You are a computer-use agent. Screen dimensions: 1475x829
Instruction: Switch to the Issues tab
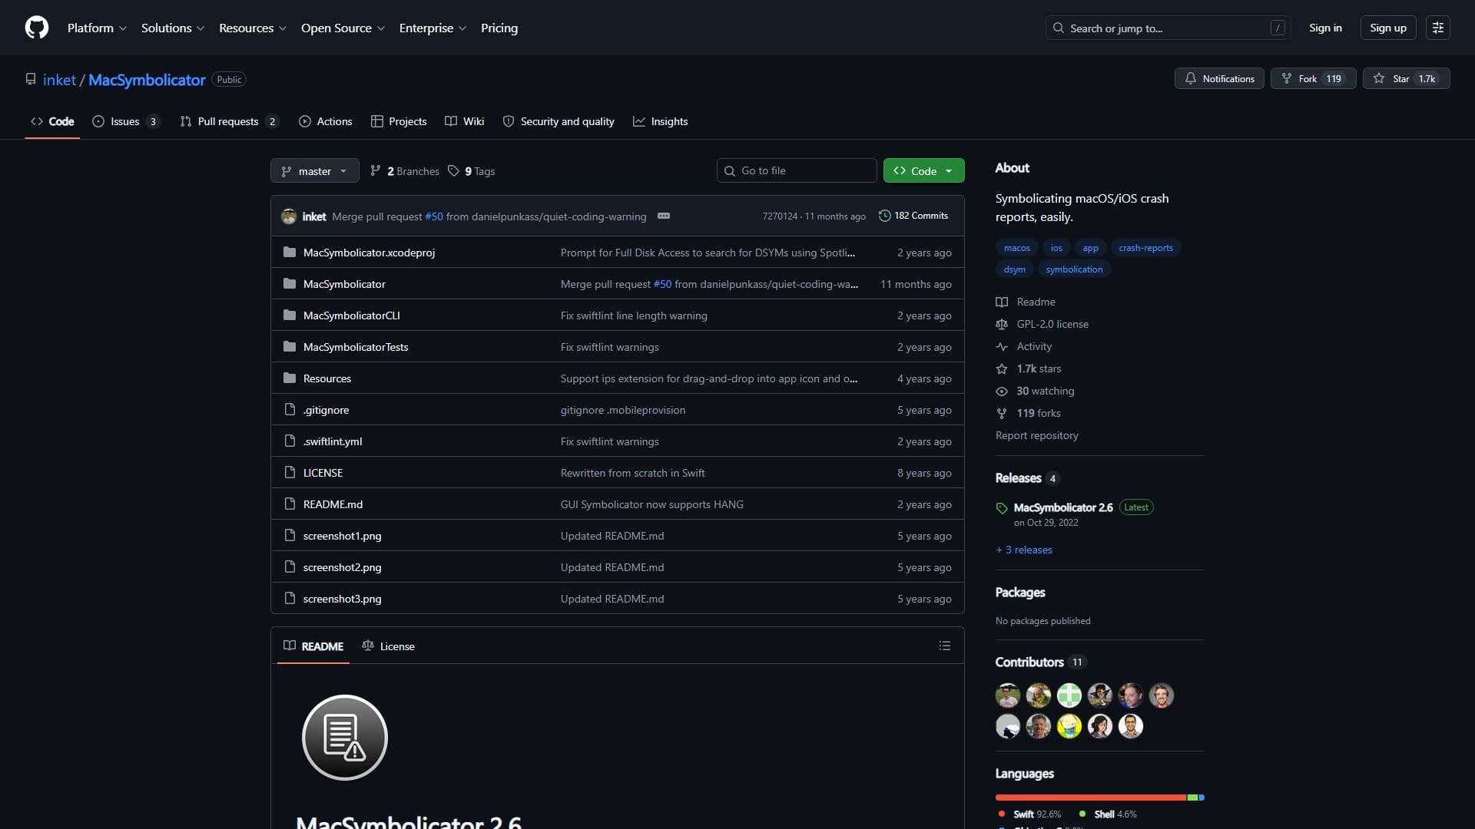coord(126,121)
